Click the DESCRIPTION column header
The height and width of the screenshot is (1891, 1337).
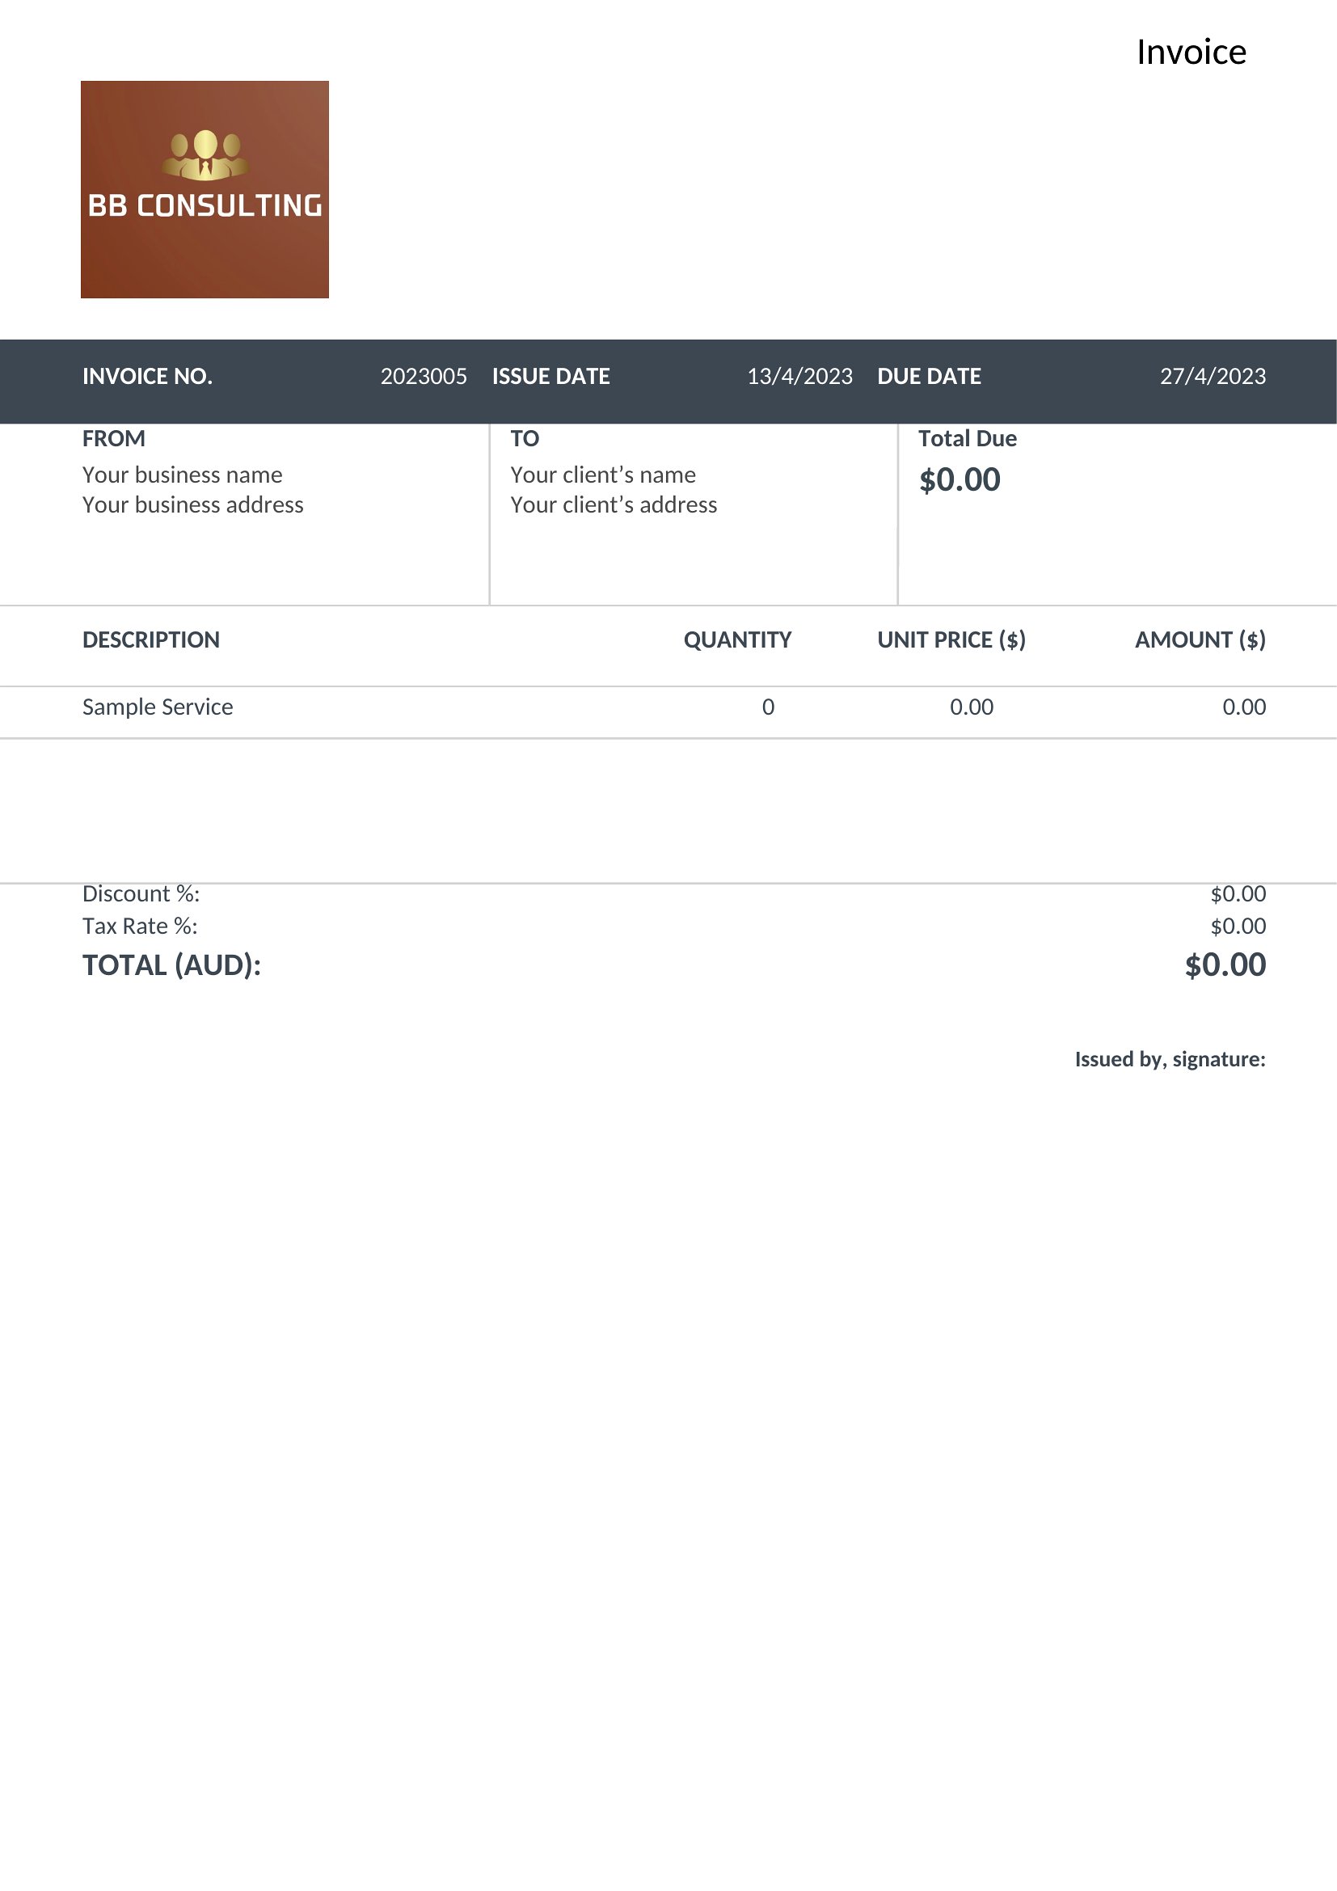(x=150, y=640)
